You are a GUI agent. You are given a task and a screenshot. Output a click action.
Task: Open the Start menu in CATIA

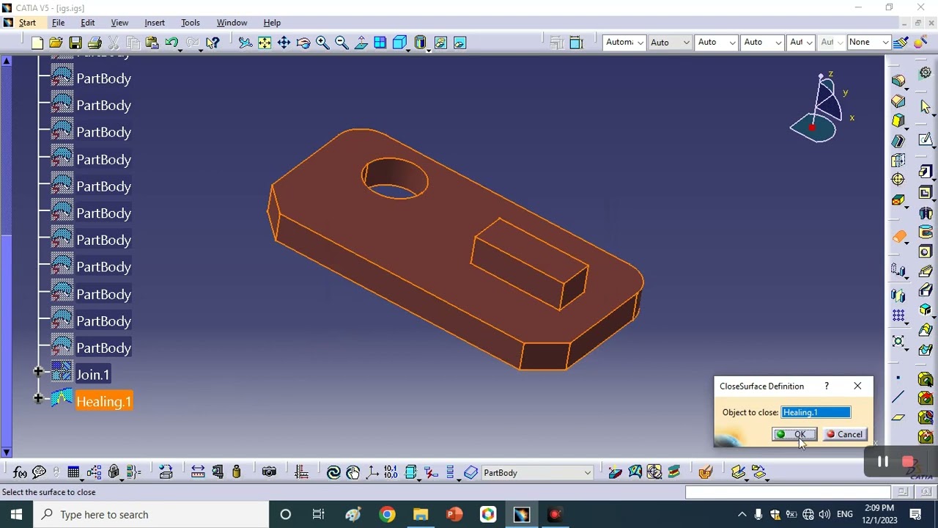pos(27,23)
